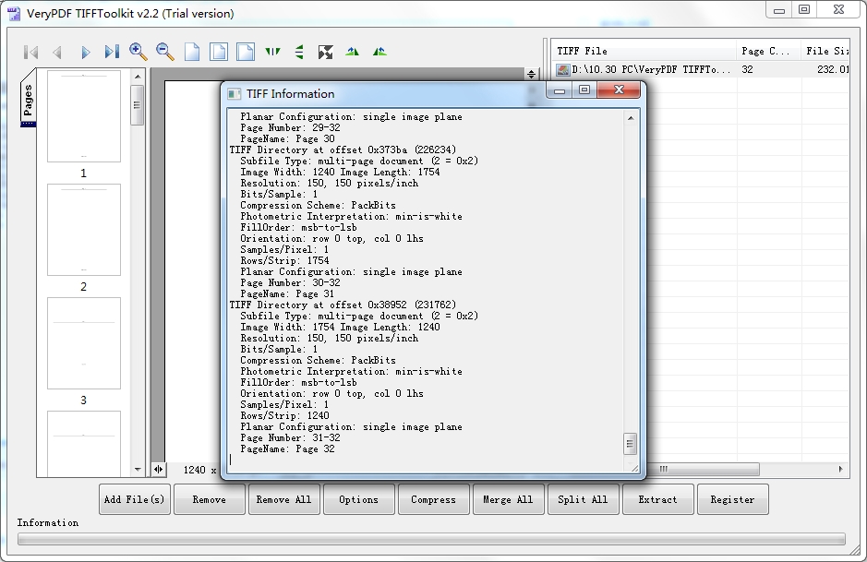Click the VeryPDF app icon in title bar

pos(14,13)
